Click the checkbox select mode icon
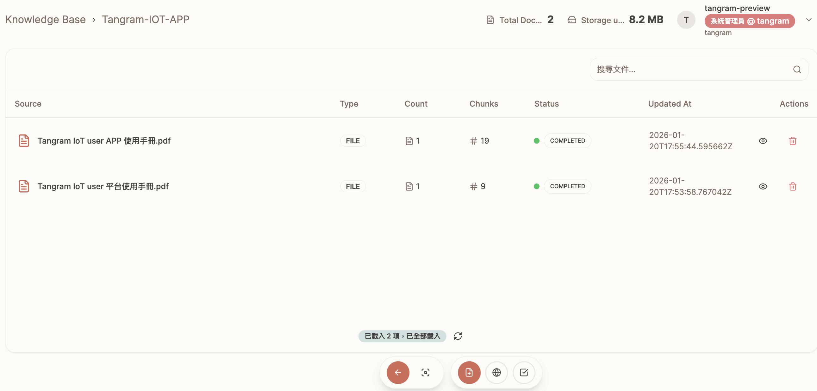 (524, 372)
